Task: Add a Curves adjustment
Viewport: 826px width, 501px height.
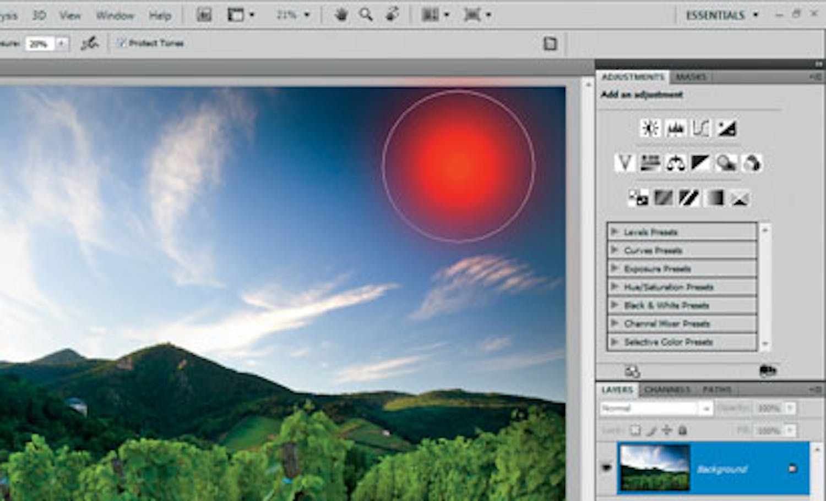Action: (700, 129)
